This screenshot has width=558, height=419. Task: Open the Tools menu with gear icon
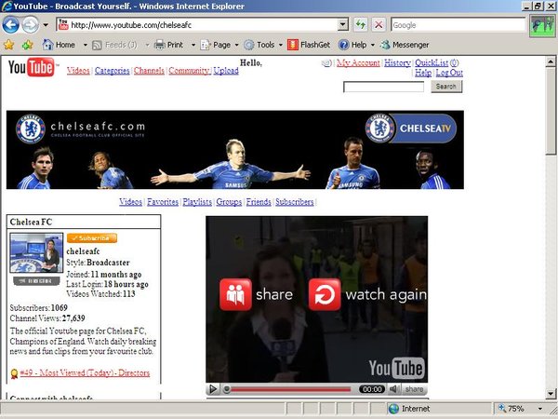point(263,45)
